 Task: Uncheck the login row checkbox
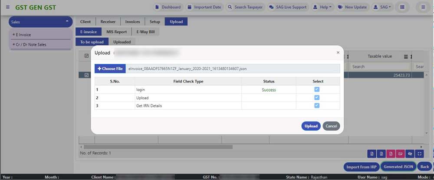[x=317, y=89]
